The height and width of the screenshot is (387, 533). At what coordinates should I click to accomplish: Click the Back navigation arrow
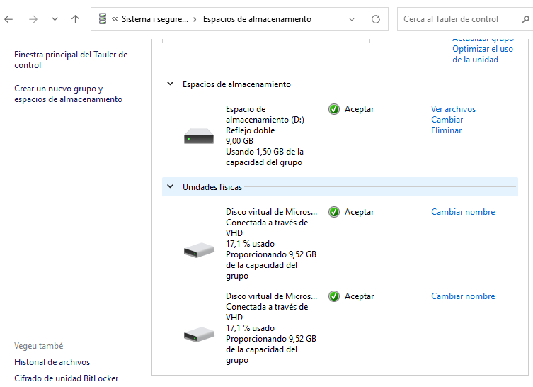[9, 19]
